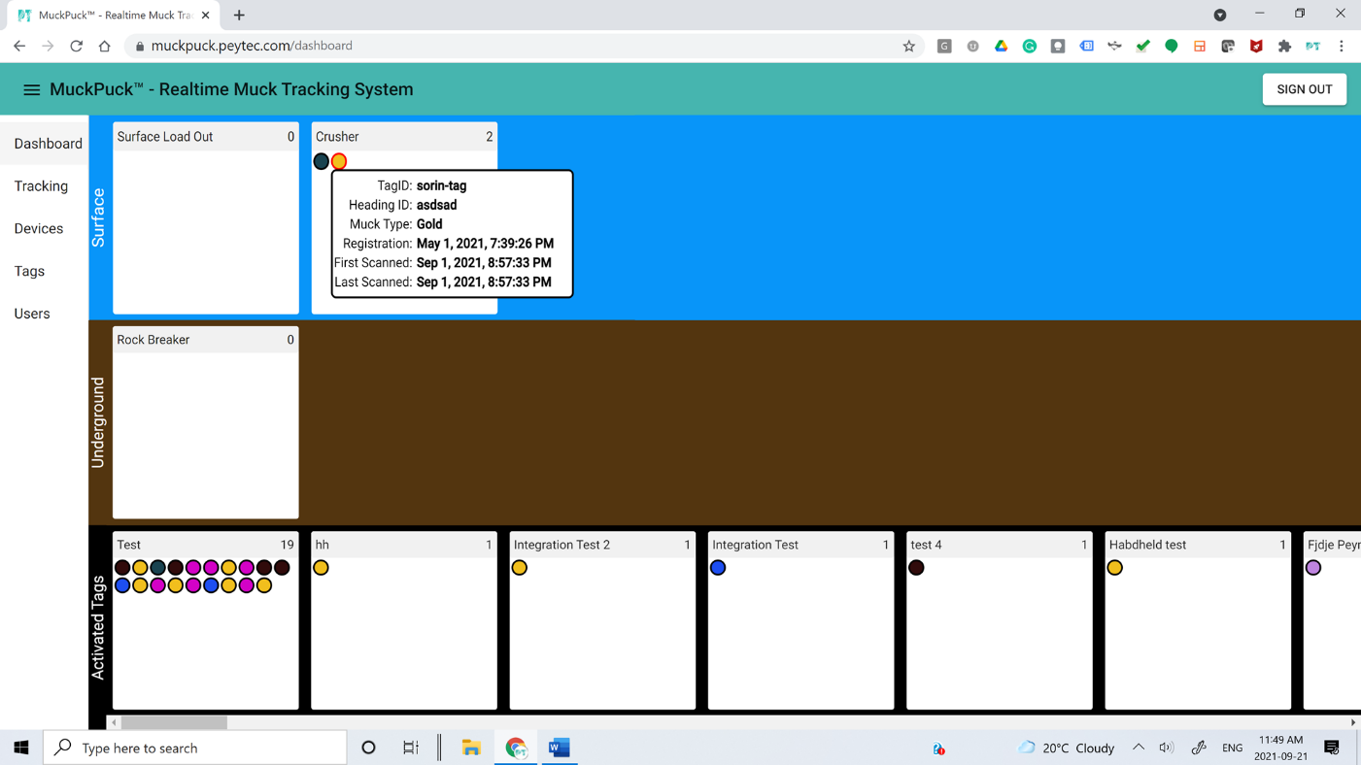
Task: Click the asdsad Heading ID value
Action: [436, 205]
